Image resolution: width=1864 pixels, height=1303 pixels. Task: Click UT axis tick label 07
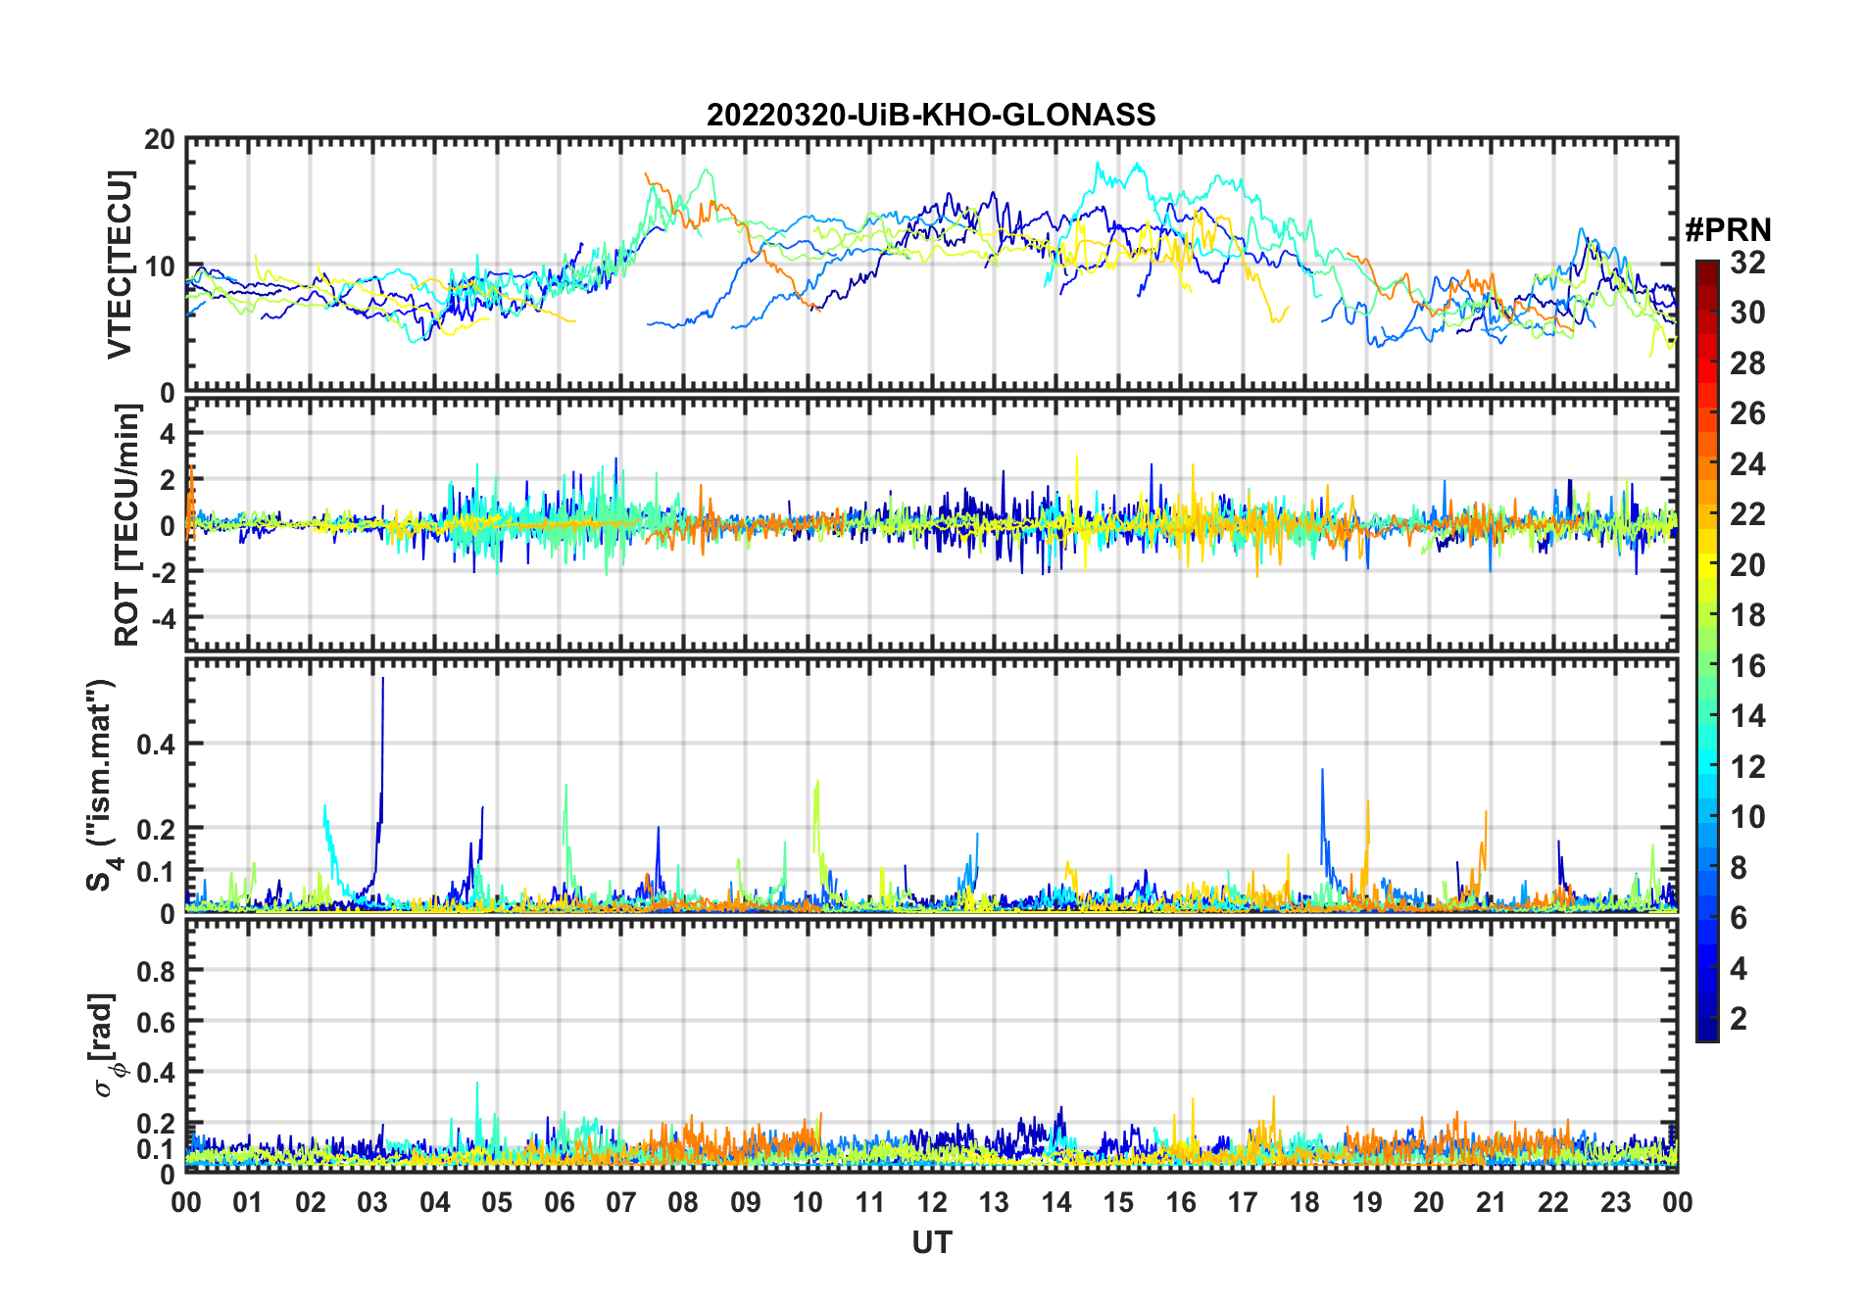coord(621,1202)
